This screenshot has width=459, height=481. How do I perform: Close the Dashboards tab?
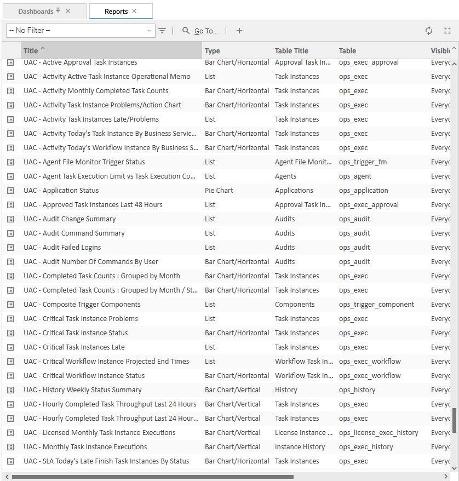tap(68, 12)
